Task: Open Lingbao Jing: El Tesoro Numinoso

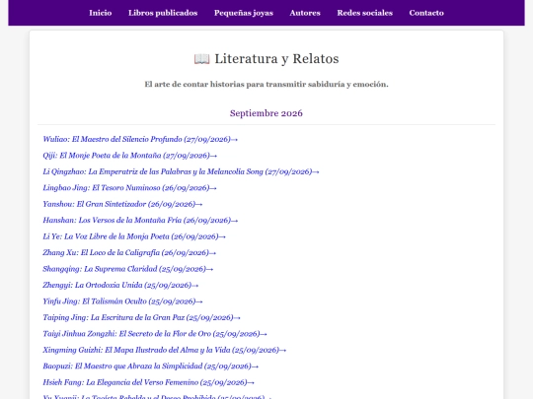Action: tap(129, 188)
